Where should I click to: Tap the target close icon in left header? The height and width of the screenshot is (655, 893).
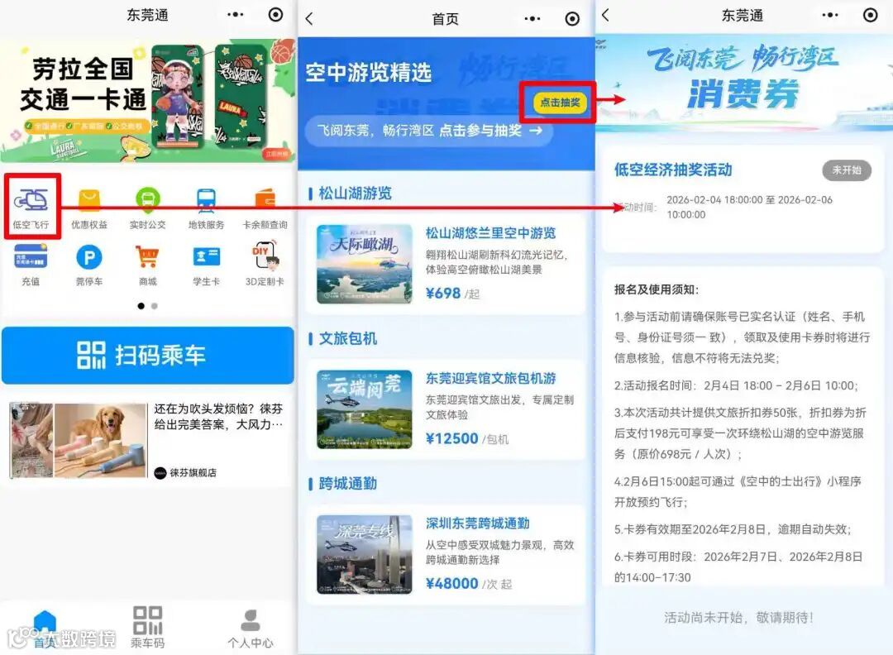[x=275, y=15]
